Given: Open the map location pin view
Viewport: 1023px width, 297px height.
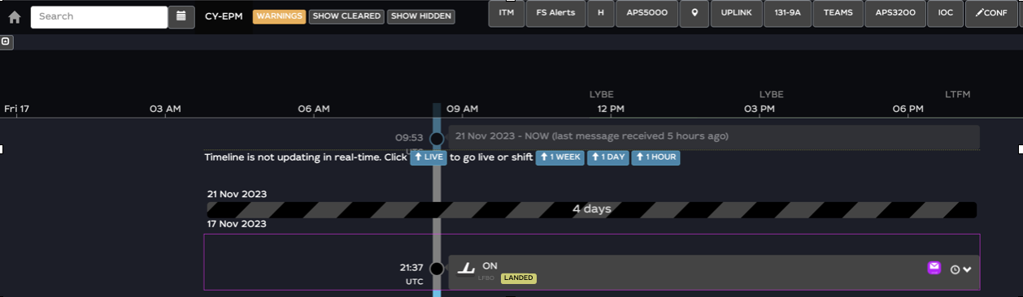Looking at the screenshot, I should pos(694,13).
